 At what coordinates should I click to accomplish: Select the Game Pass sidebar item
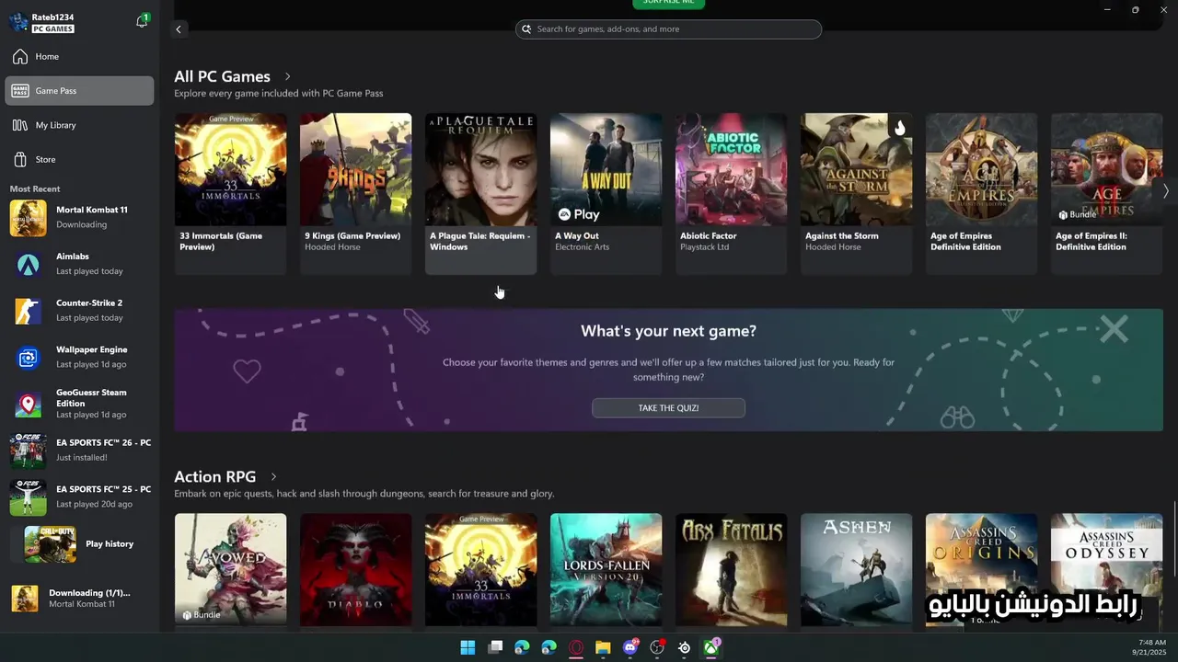(x=80, y=91)
